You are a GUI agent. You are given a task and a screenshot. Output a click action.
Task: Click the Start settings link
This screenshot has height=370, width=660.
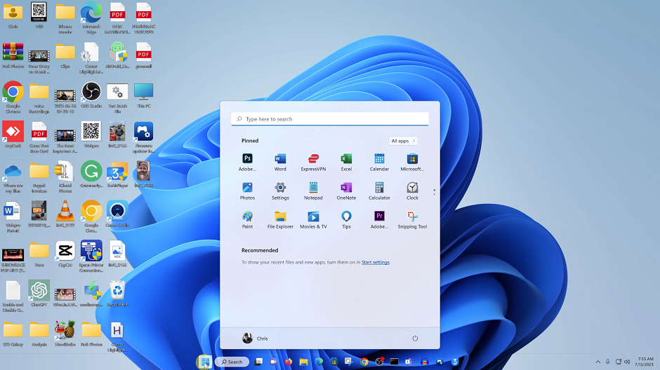pos(375,262)
